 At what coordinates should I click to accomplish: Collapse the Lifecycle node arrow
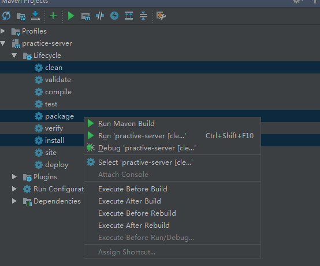point(14,56)
